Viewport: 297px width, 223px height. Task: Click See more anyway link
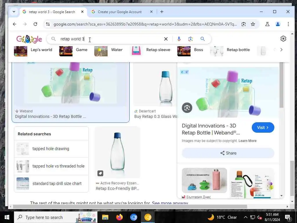tap(170, 203)
